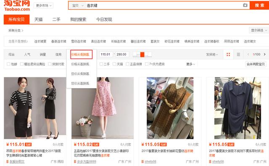
Task: Click suggested search 长袖连衣裙
Action: (x=119, y=41)
